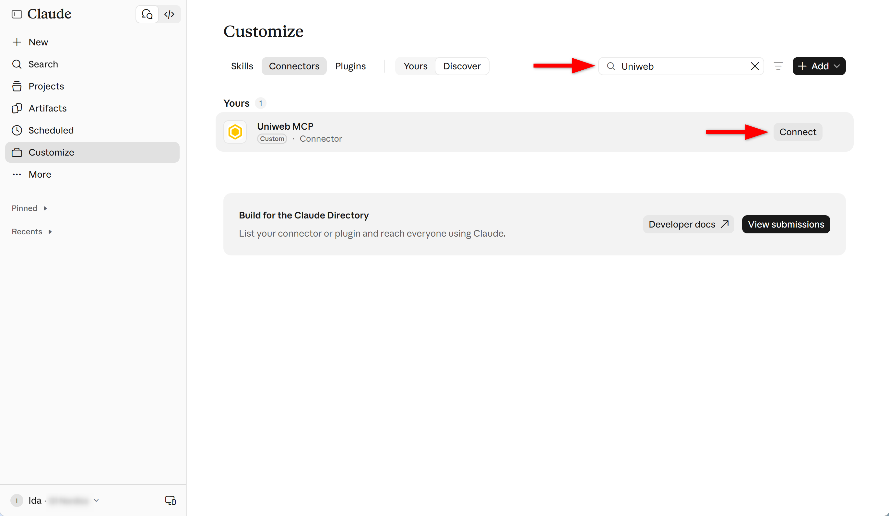This screenshot has width=889, height=516.
Task: Expand the Recents section
Action: [x=32, y=232]
